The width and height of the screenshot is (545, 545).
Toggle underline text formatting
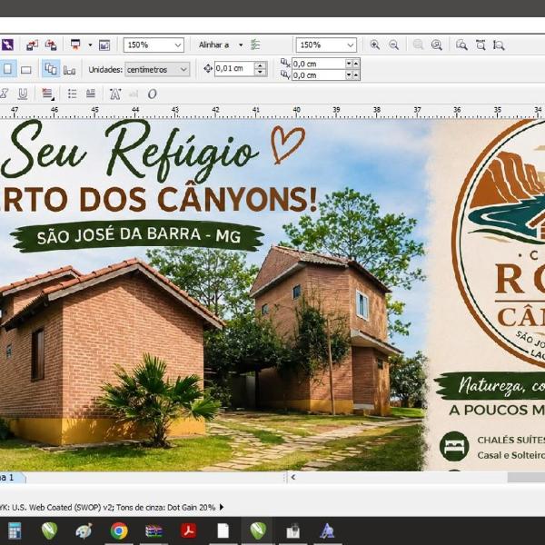point(23,94)
